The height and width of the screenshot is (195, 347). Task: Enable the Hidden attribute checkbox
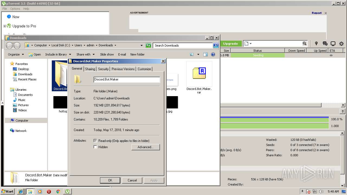pyautogui.click(x=95, y=147)
